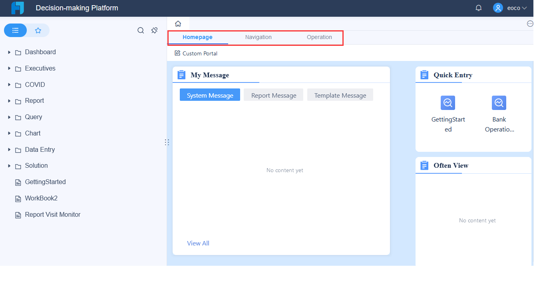Click the notification bell in the top bar
This screenshot has height=306, width=537.
pyautogui.click(x=478, y=8)
